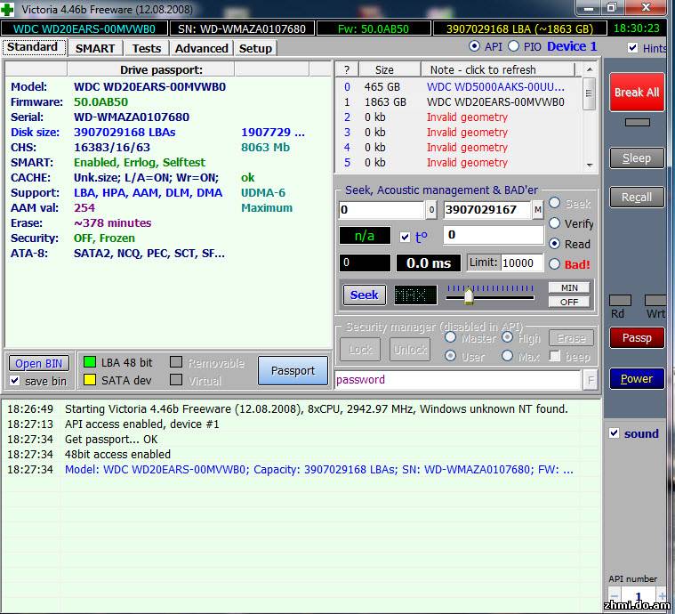Image resolution: width=675 pixels, height=614 pixels.
Task: Click the end LBA field 3907029167
Action: 486,210
